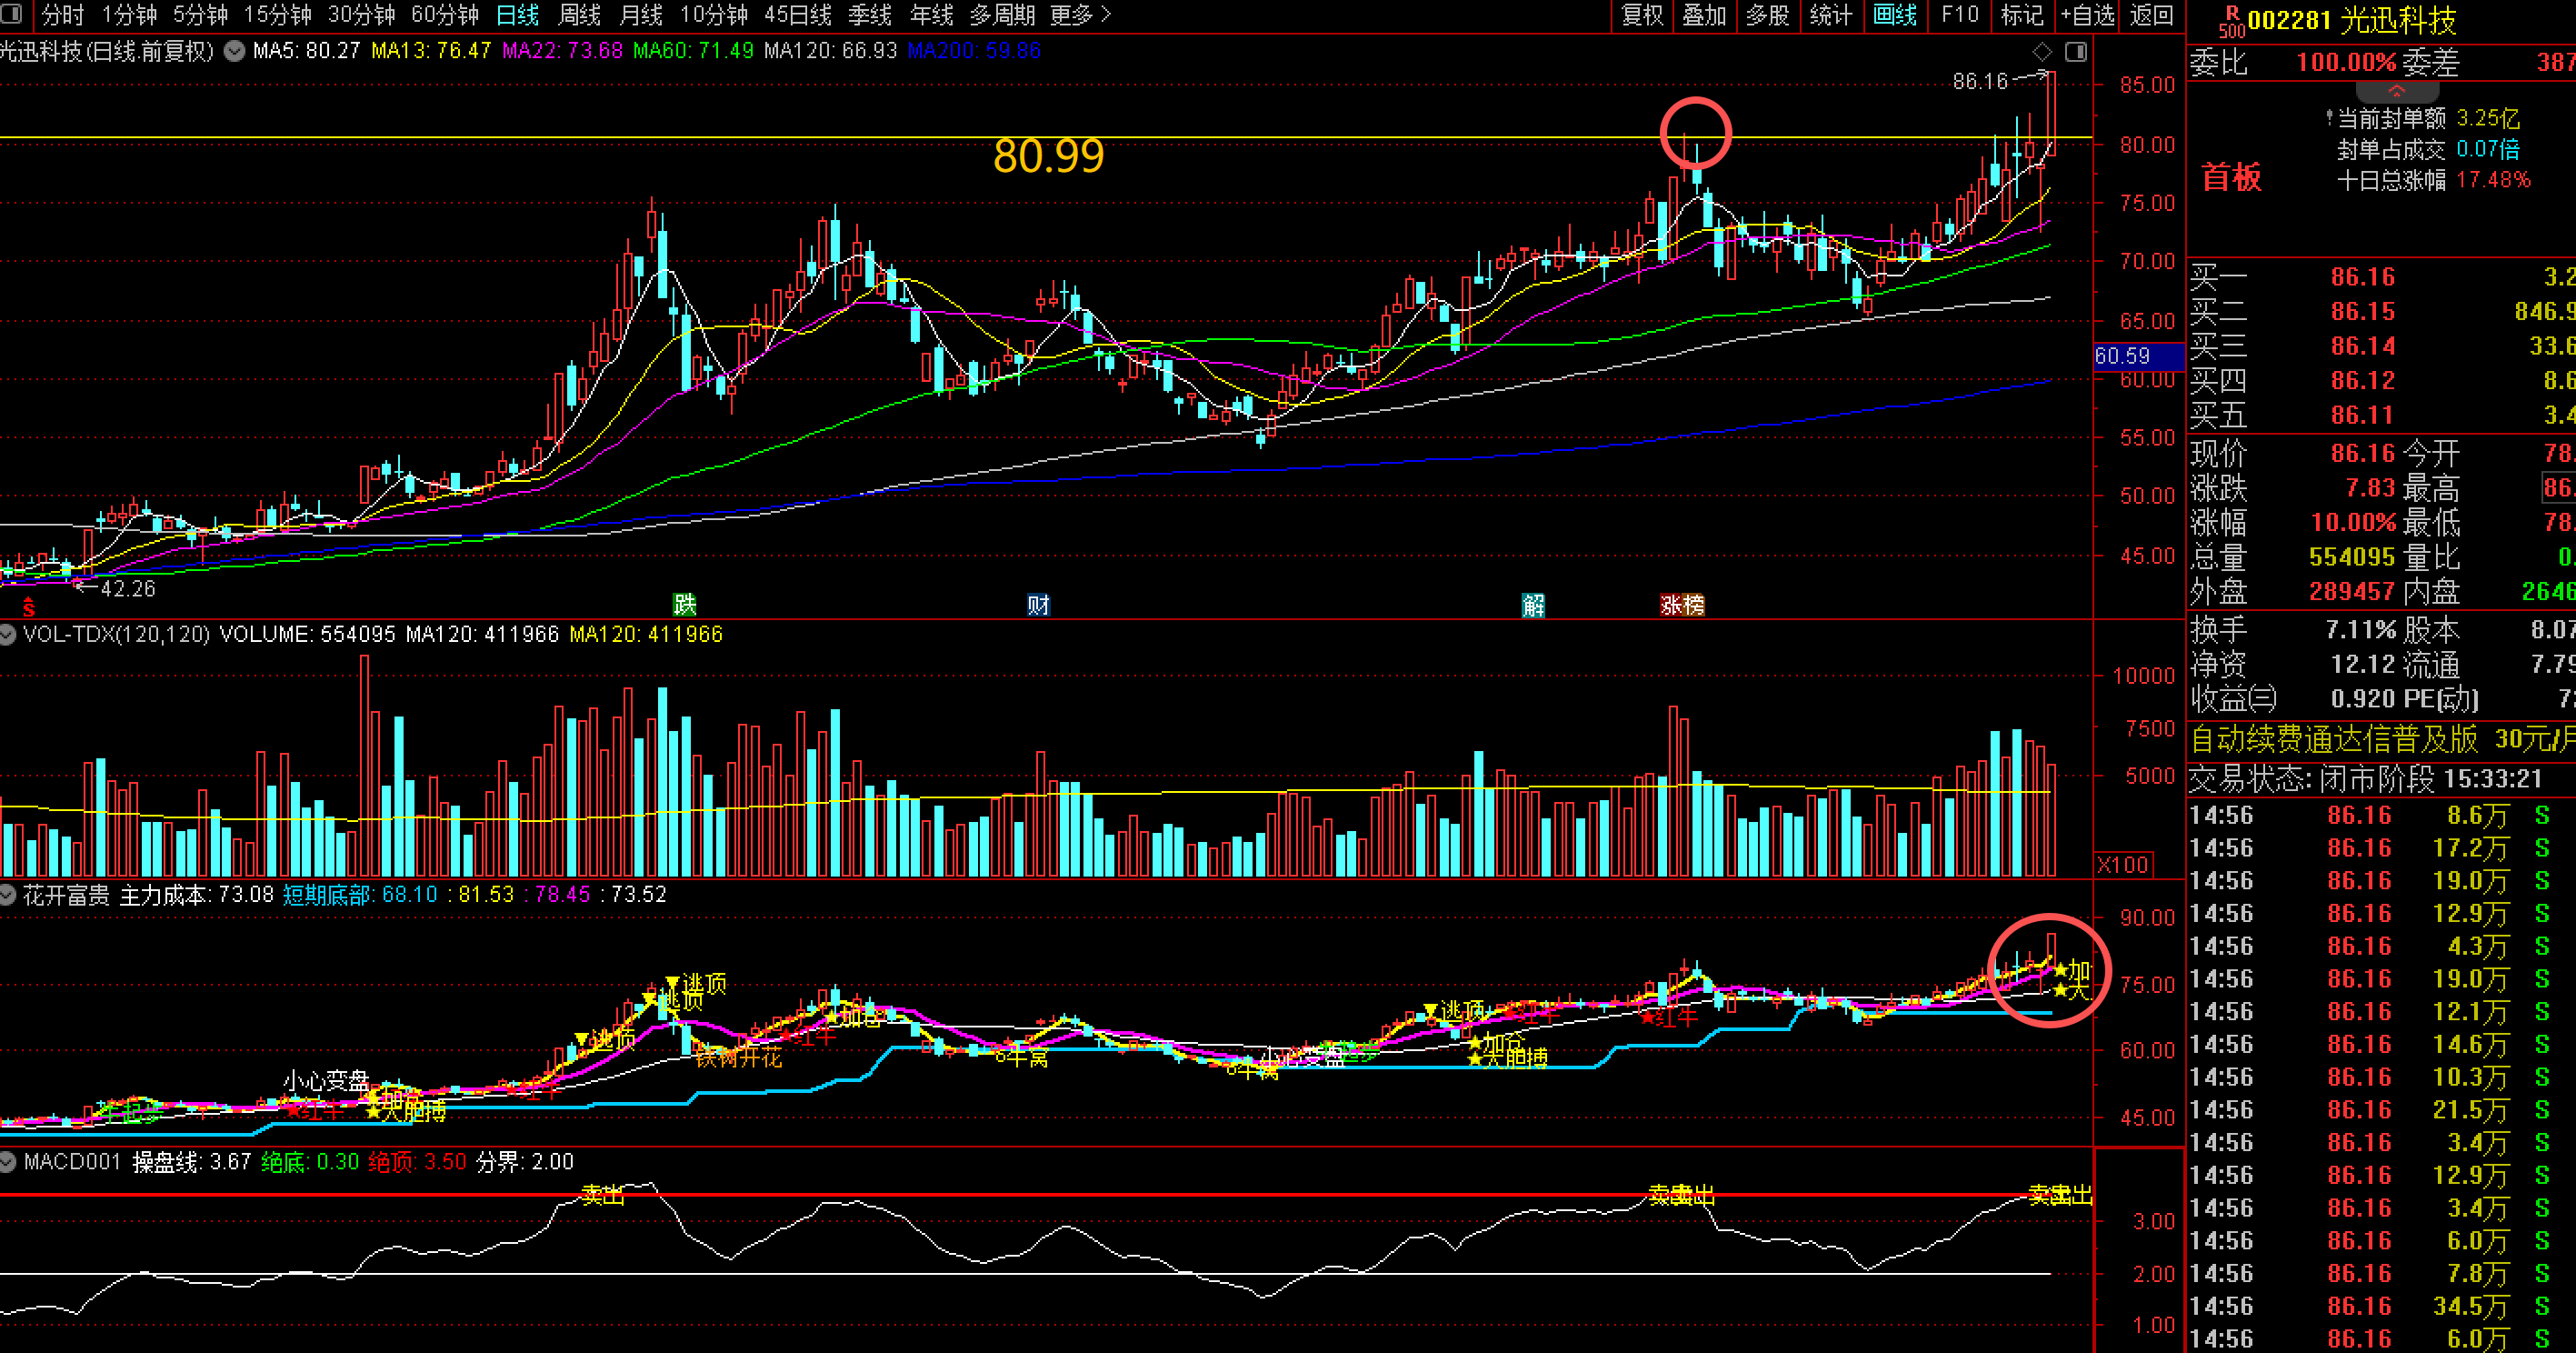The height and width of the screenshot is (1353, 2576).
Task: Toggle 复权 price adjustment option
Action: pyautogui.click(x=1642, y=15)
